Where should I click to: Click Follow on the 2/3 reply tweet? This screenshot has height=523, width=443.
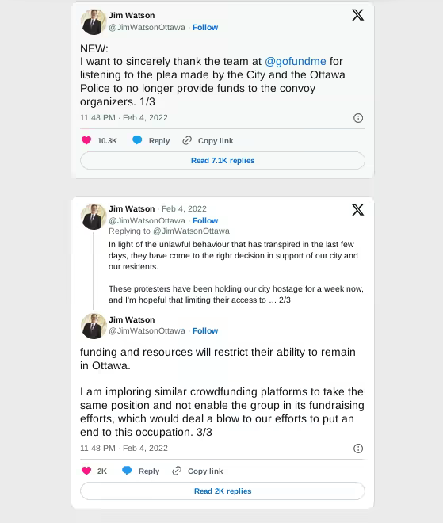(x=205, y=221)
